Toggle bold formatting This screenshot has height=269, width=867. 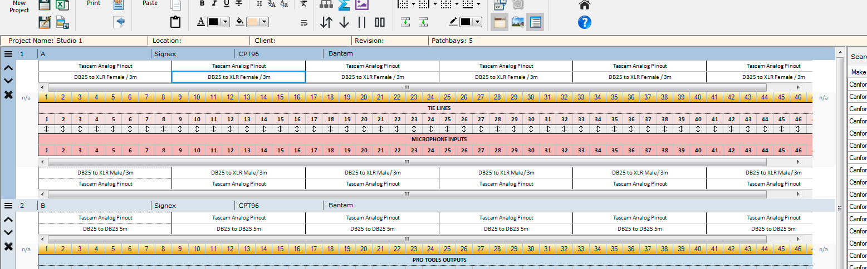[202, 3]
